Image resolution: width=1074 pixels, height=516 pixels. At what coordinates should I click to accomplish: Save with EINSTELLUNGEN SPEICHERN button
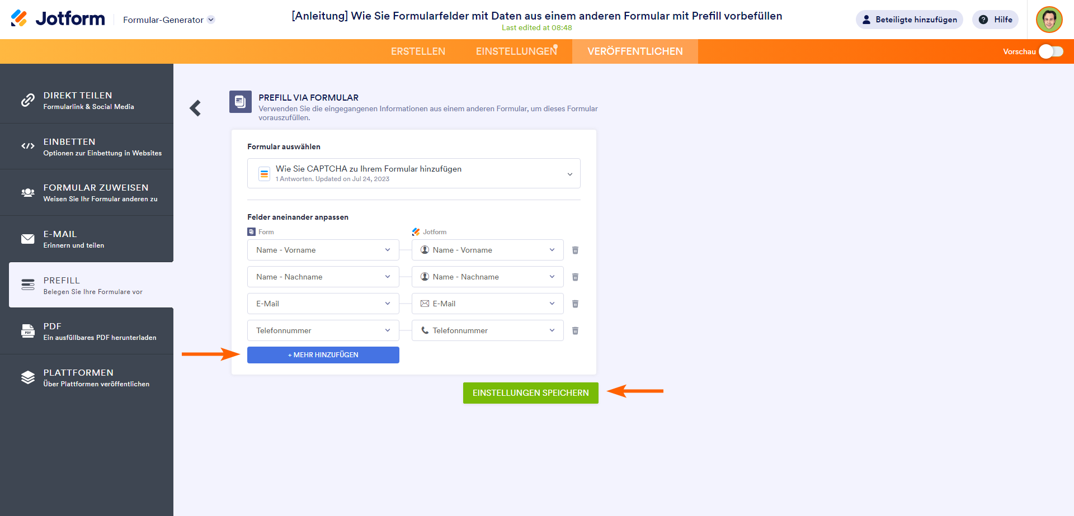pyautogui.click(x=530, y=393)
